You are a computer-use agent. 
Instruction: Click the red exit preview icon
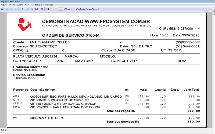coord(48,9)
